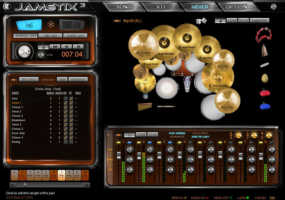
Task: Select the red tambourine percussion icon
Action: click(264, 35)
